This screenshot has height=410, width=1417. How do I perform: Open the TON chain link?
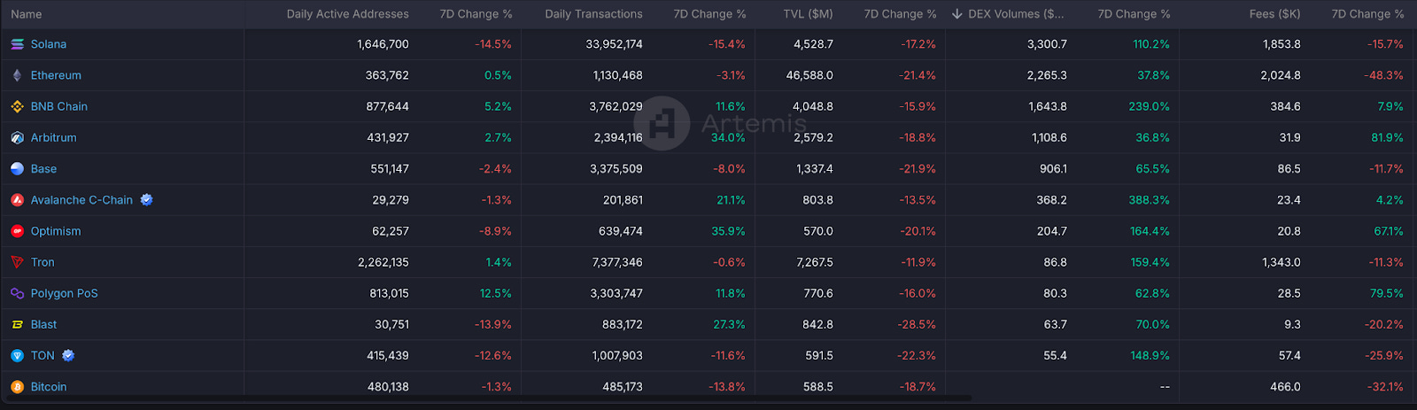pyautogui.click(x=43, y=356)
